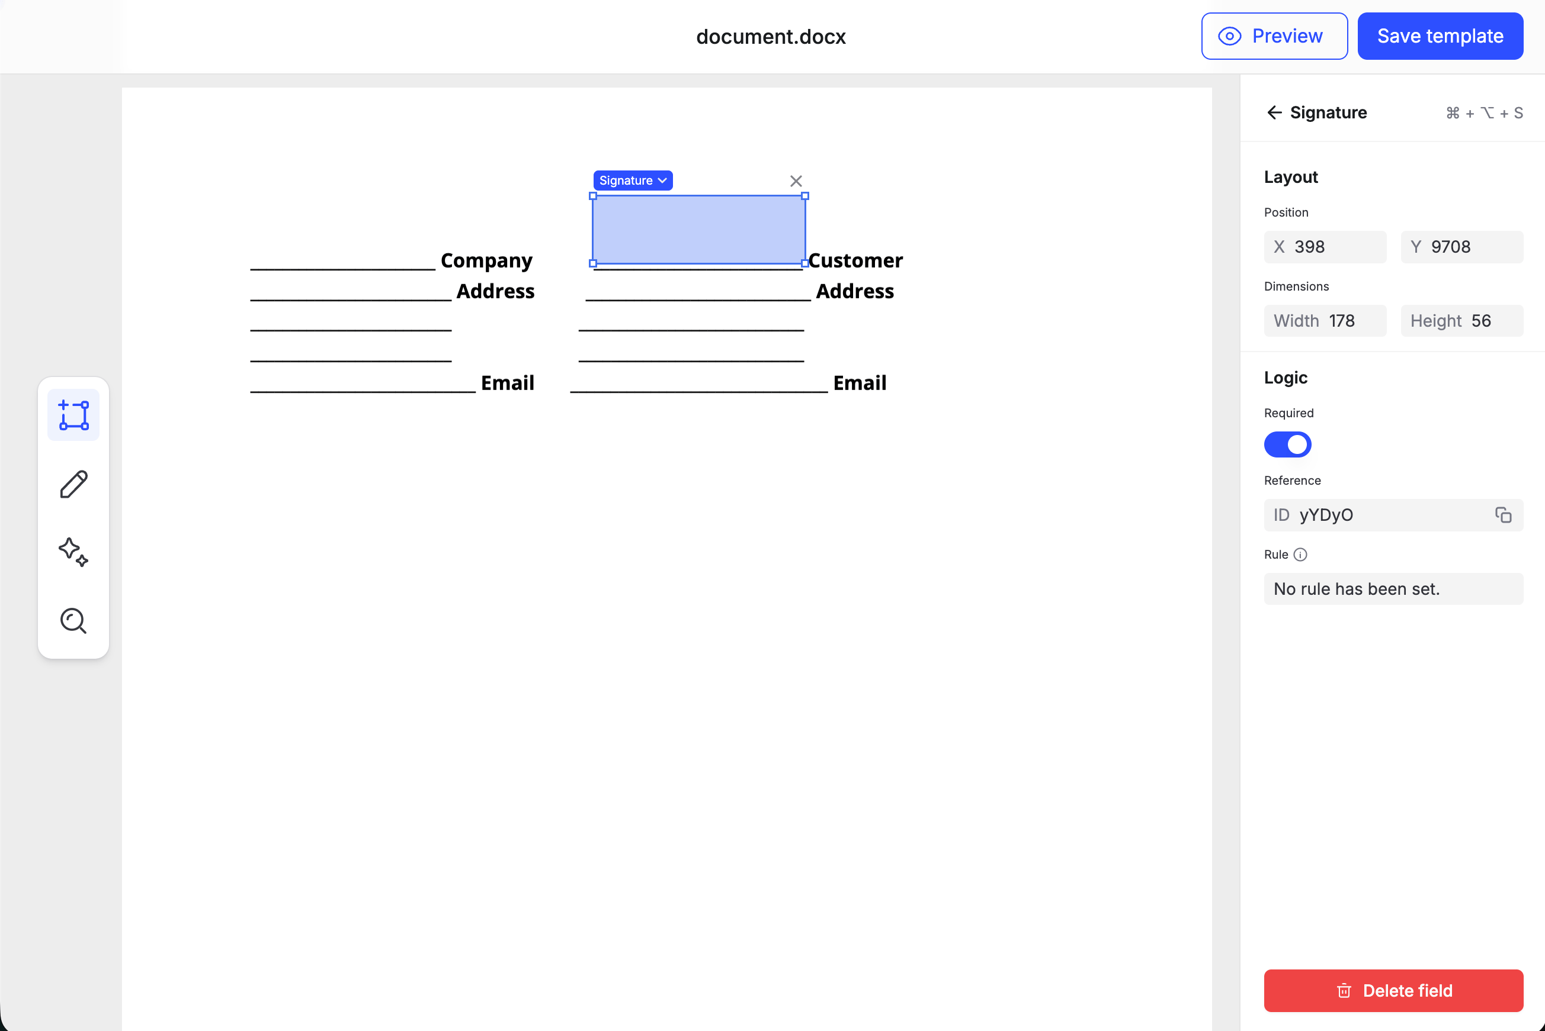Toggle the Required switch off

pos(1288,444)
